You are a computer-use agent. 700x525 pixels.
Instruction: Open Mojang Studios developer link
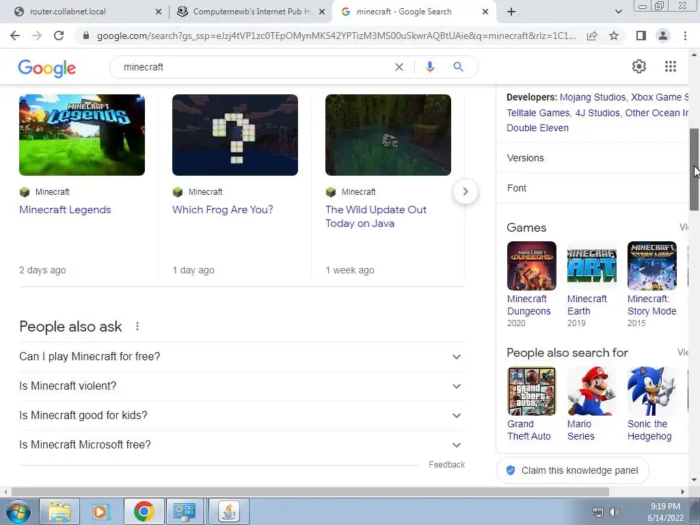[593, 97]
